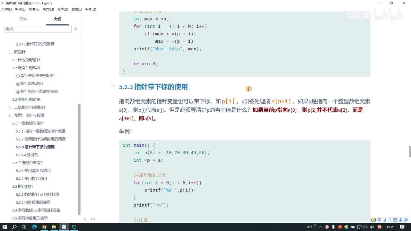
Task: Select outline item 5.5 字符串数组的表示
Action: pyautogui.click(x=30, y=218)
